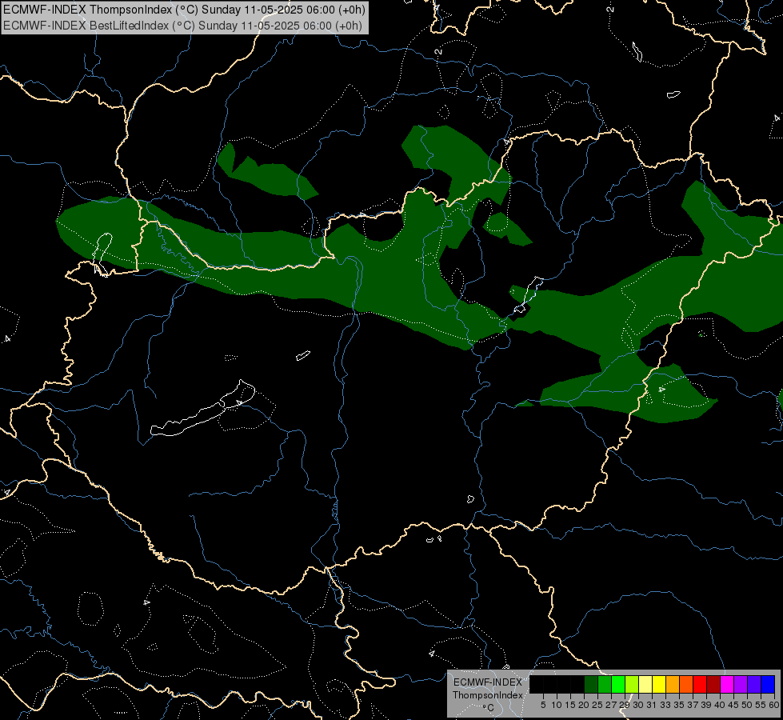Image resolution: width=783 pixels, height=720 pixels.
Task: Click the legend value 20
Action: [585, 705]
